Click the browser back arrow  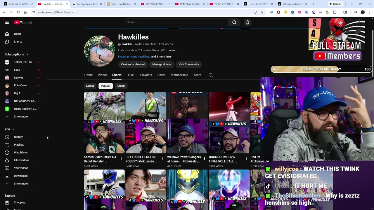click(x=4, y=12)
